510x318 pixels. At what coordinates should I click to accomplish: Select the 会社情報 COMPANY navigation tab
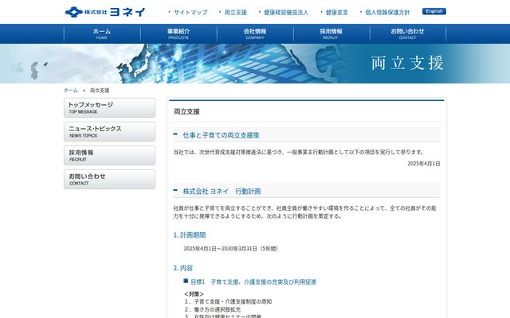pos(255,33)
